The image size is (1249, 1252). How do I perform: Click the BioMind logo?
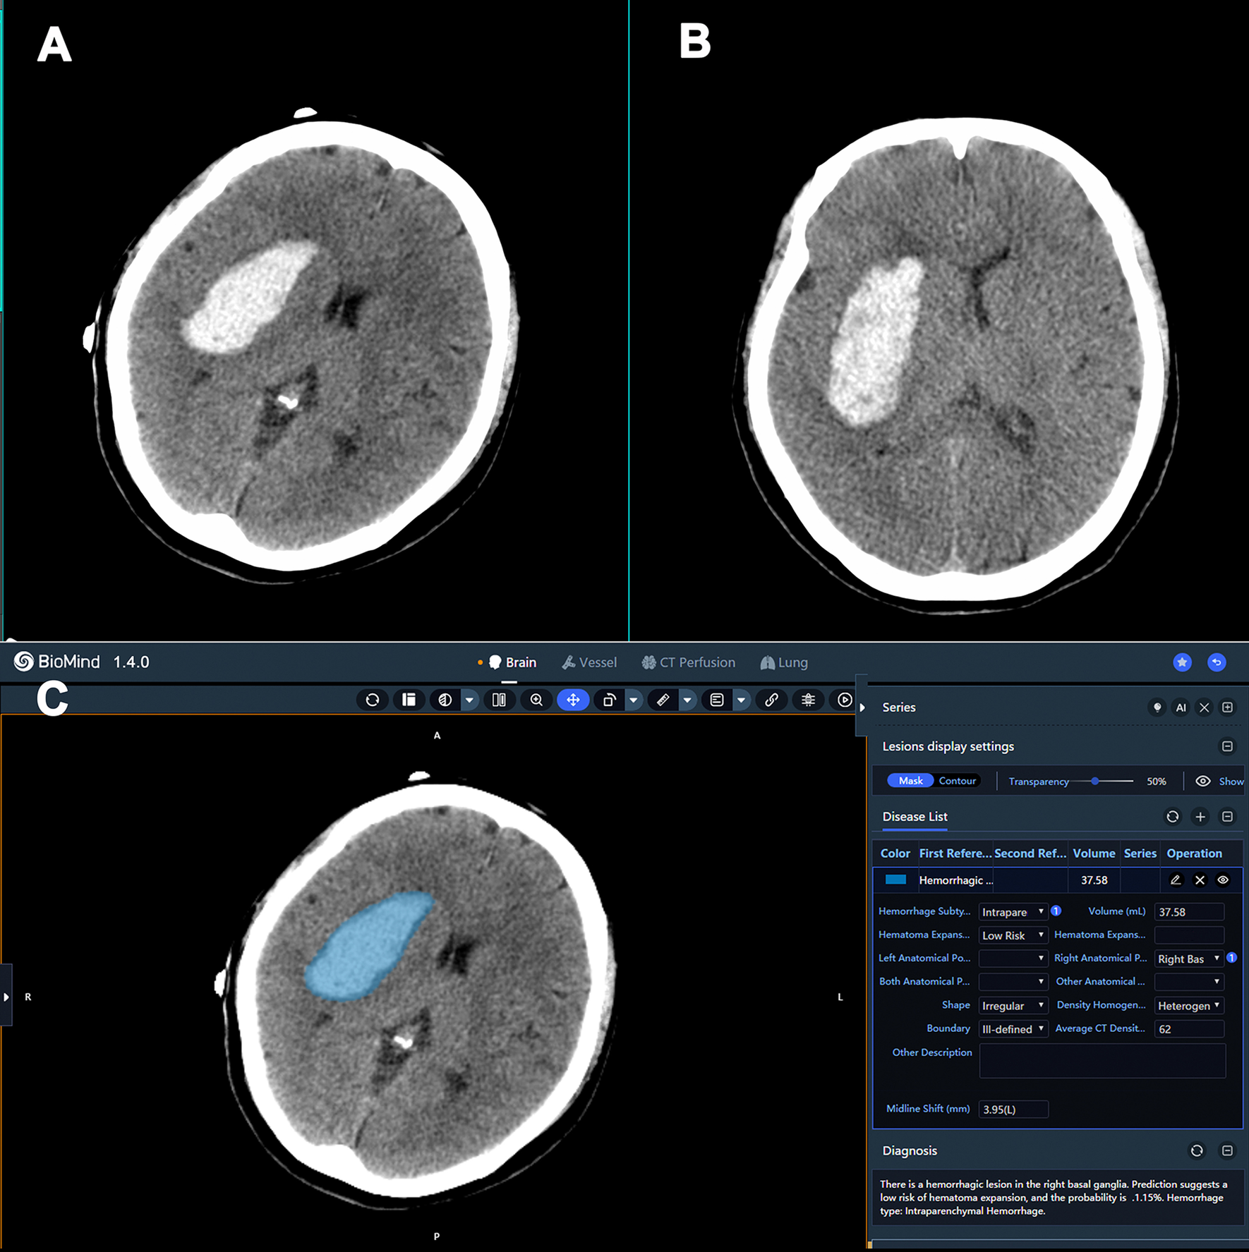[x=57, y=662]
